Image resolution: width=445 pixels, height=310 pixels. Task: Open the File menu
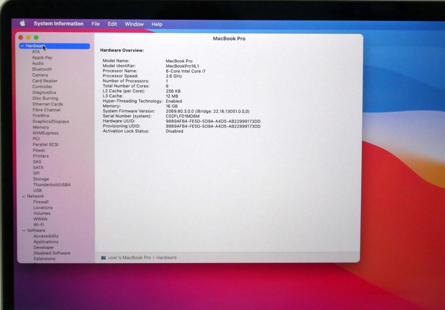(96, 24)
